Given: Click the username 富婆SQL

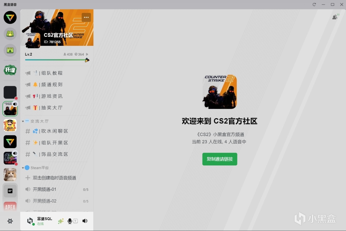Looking at the screenshot, I should click(45, 219).
